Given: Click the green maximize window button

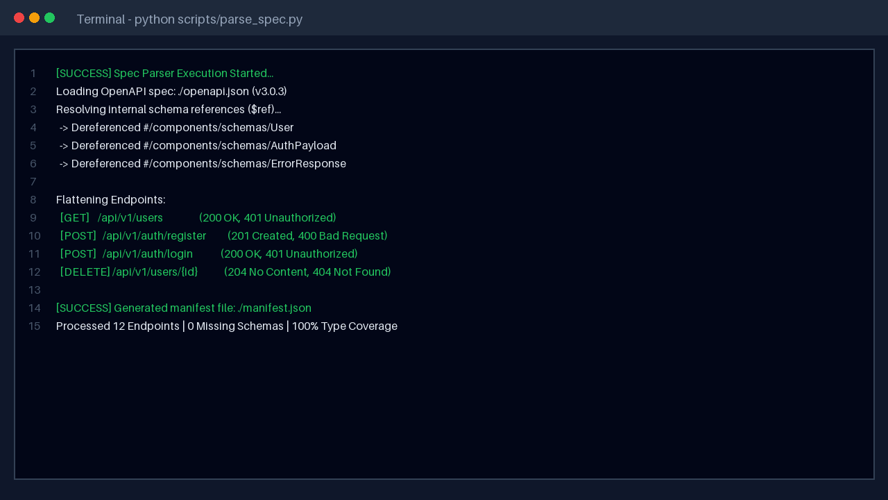Looking at the screenshot, I should point(50,18).
